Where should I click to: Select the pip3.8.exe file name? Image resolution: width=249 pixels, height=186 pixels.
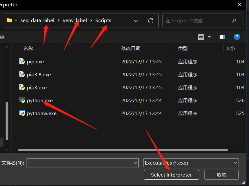point(39,75)
